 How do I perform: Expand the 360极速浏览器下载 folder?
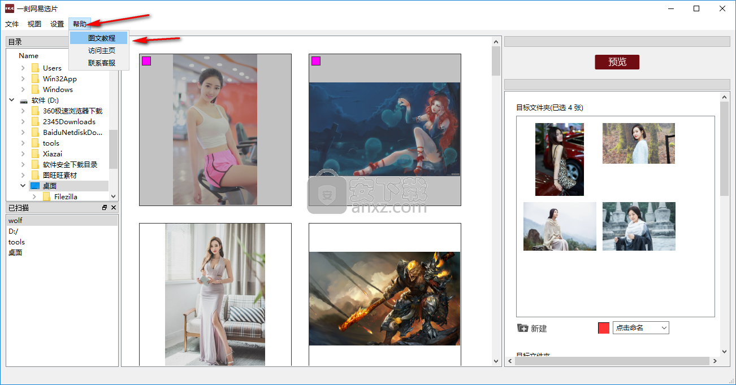pyautogui.click(x=23, y=111)
